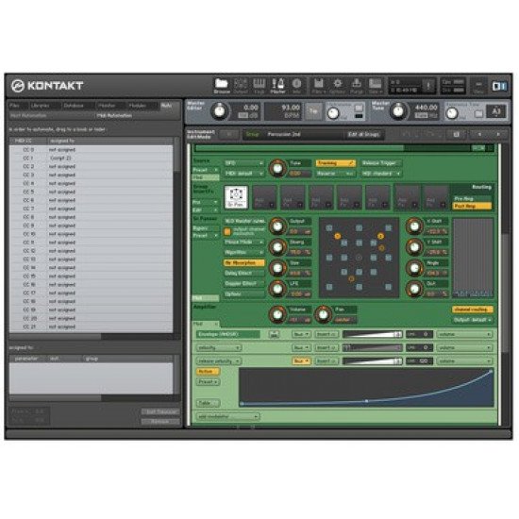Click the Options button in Surround Panner
519x519 pixels.
[244, 294]
